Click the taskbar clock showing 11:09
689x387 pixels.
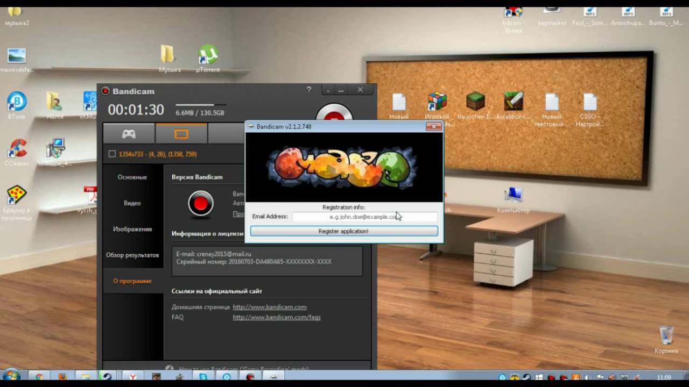tap(664, 377)
